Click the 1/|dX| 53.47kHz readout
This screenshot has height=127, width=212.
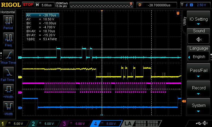(50, 39)
